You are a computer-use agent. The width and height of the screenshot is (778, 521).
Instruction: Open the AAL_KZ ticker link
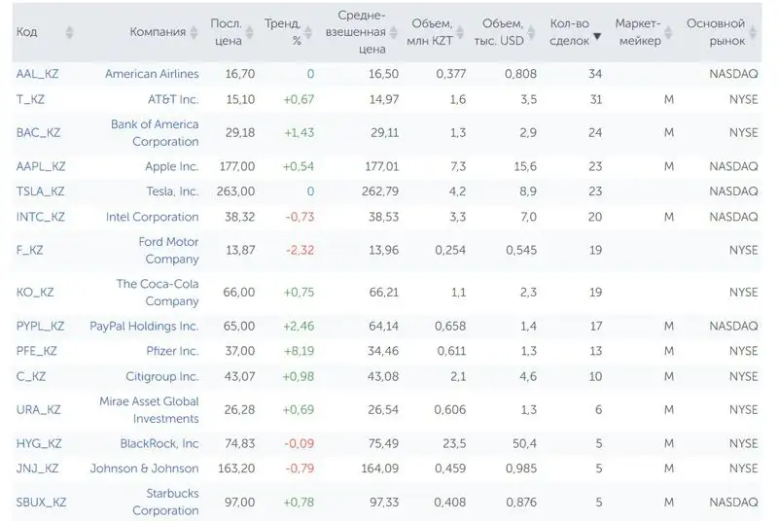click(37, 74)
